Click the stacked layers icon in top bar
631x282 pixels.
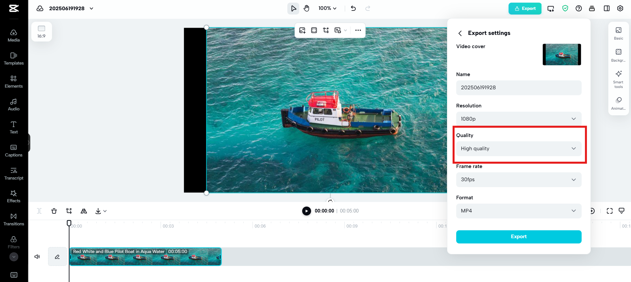(x=592, y=8)
